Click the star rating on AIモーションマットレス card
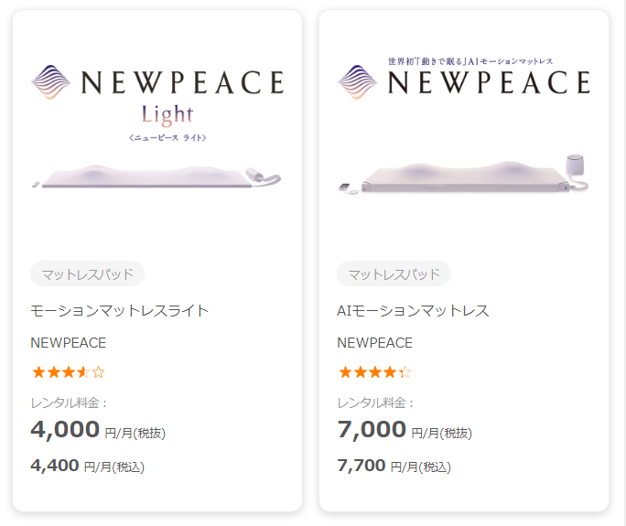This screenshot has width=626, height=526. click(x=375, y=372)
